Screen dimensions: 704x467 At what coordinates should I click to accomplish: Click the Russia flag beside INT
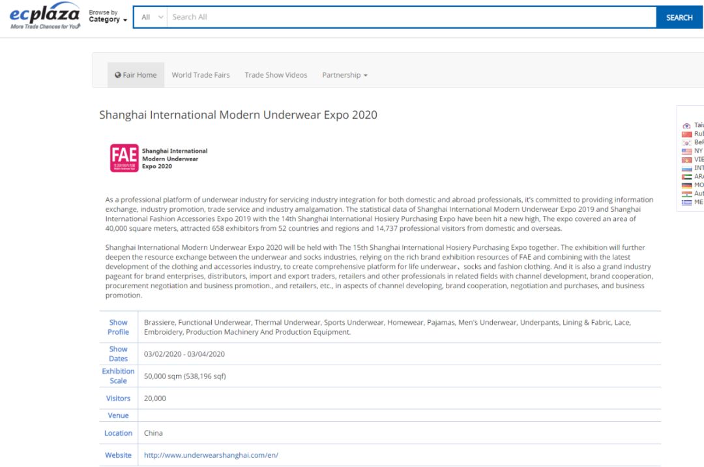coord(686,168)
